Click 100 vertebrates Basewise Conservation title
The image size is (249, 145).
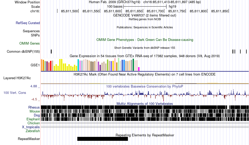(145, 86)
